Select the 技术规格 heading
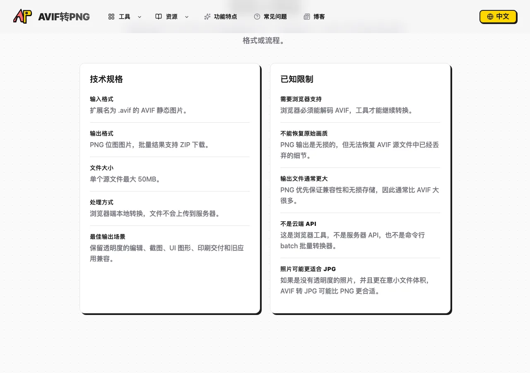Viewport: 530px width, 373px height. click(106, 79)
